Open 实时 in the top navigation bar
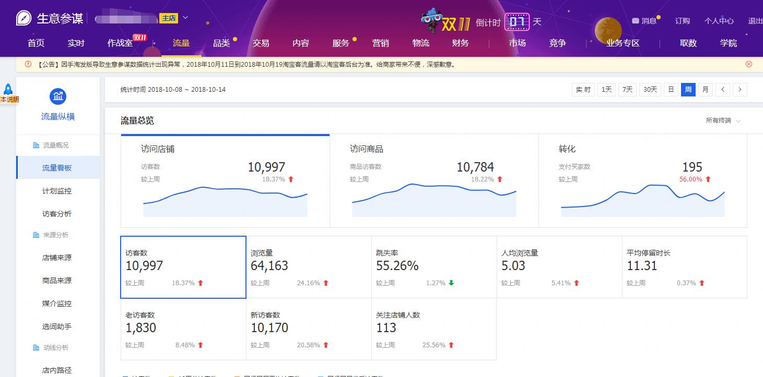Image resolution: width=763 pixels, height=377 pixels. pyautogui.click(x=76, y=43)
